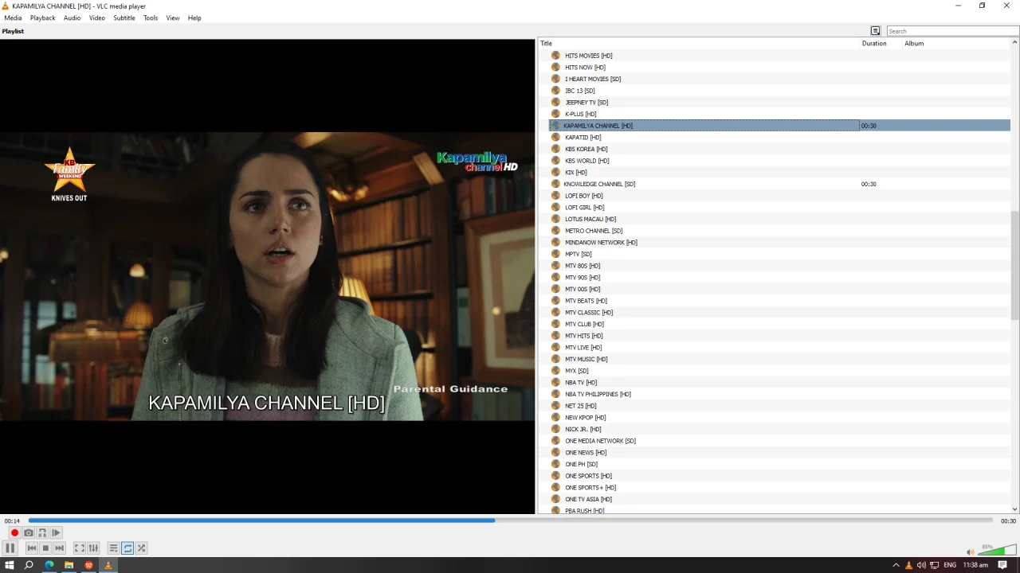Image resolution: width=1020 pixels, height=573 pixels.
Task: Open the Video menu
Action: click(97, 18)
